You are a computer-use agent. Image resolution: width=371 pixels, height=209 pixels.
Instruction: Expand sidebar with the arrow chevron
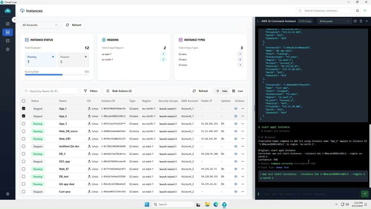click(x=14, y=20)
